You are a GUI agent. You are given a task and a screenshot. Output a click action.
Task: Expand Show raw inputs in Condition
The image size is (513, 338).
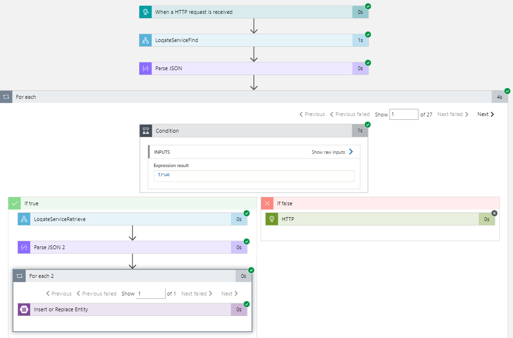(x=332, y=152)
